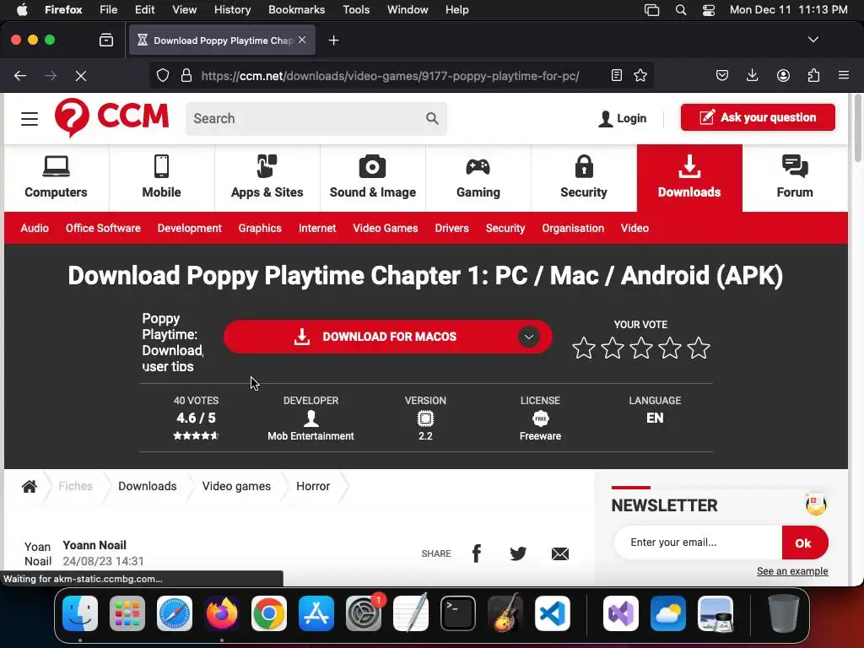
Task: Open the Mobile category
Action: click(x=161, y=178)
